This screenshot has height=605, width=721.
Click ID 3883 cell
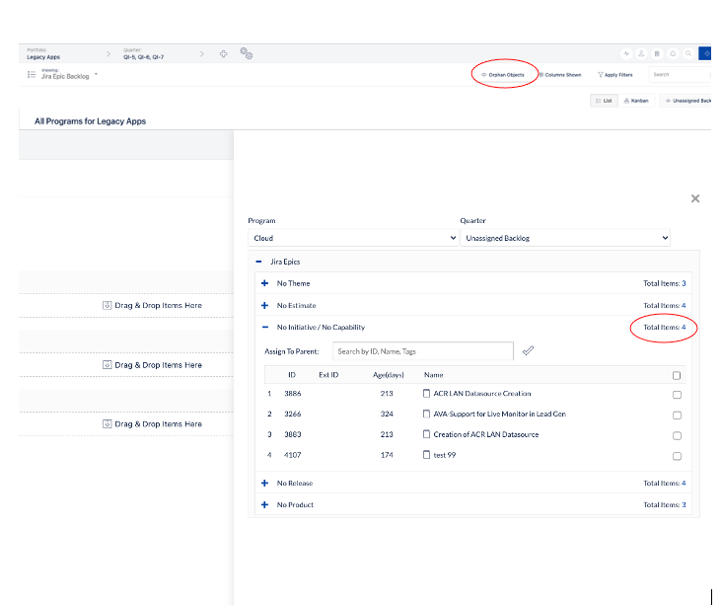click(x=293, y=434)
